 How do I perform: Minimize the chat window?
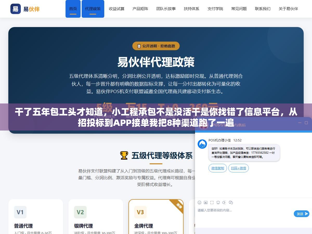(x=300, y=123)
